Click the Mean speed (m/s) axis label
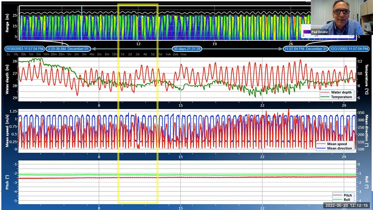This screenshot has width=373, height=210. coord(7,131)
